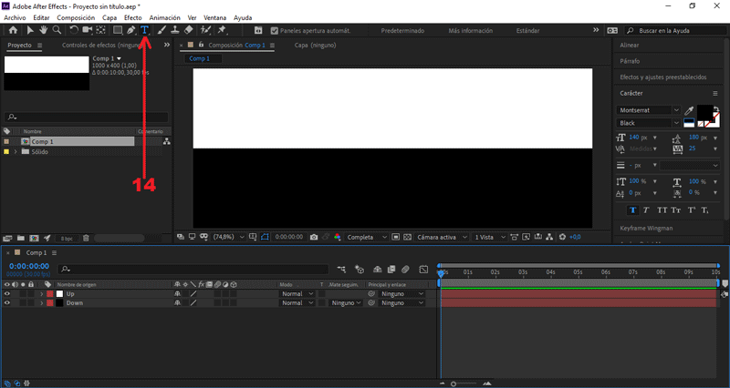Open the magnification (74,8%) dropdown

tap(228, 237)
